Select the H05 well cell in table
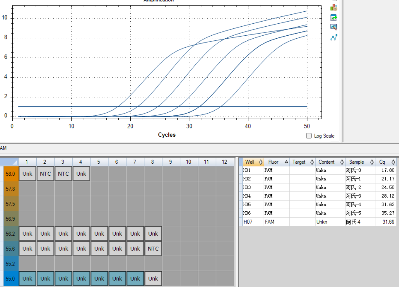399x287 pixels. 253,204
